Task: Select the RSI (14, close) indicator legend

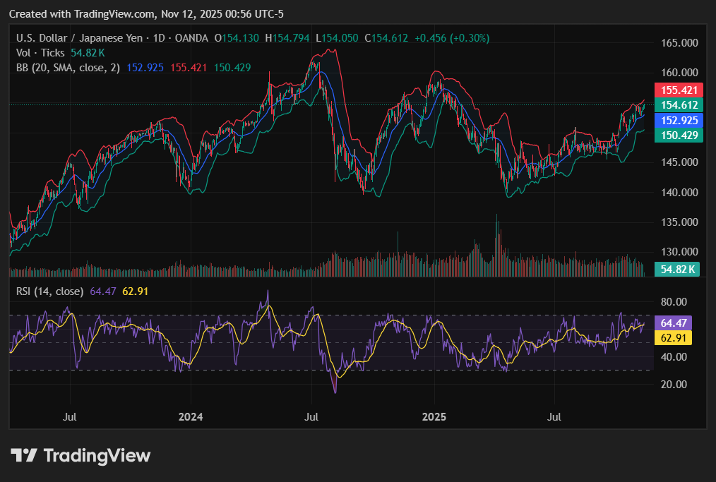Action: point(49,291)
